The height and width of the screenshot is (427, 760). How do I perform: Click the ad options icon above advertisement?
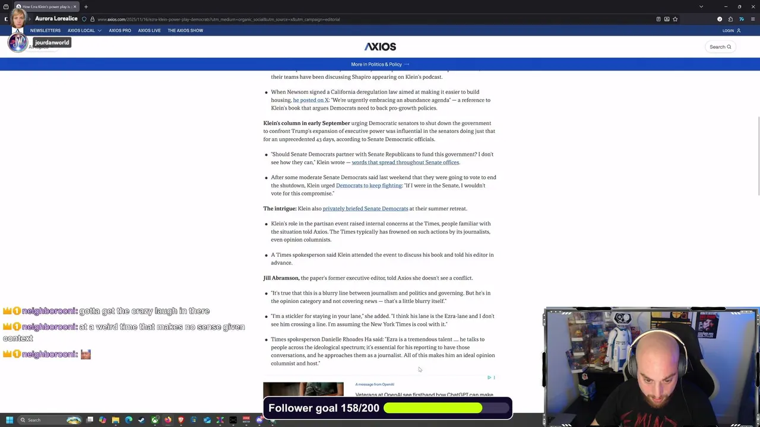[494, 378]
